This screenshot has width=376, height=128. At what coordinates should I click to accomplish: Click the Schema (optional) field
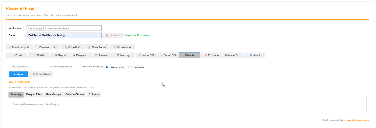[93, 66]
